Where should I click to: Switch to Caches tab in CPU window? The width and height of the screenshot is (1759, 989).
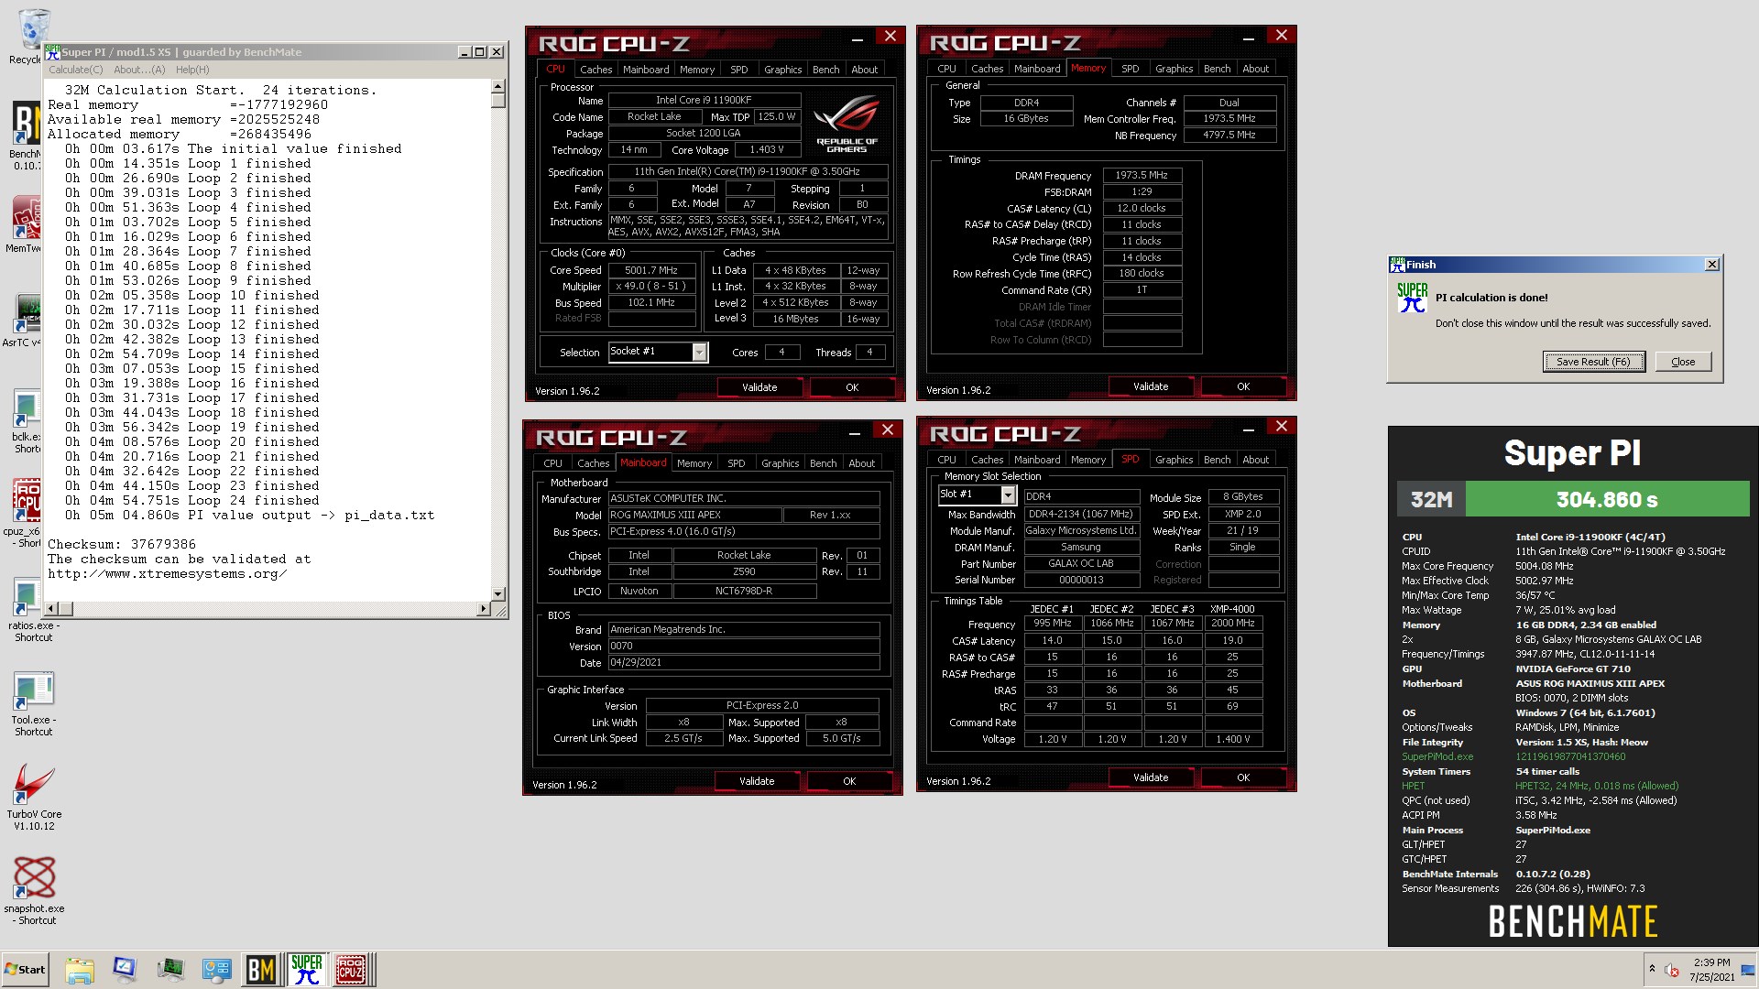595,70
